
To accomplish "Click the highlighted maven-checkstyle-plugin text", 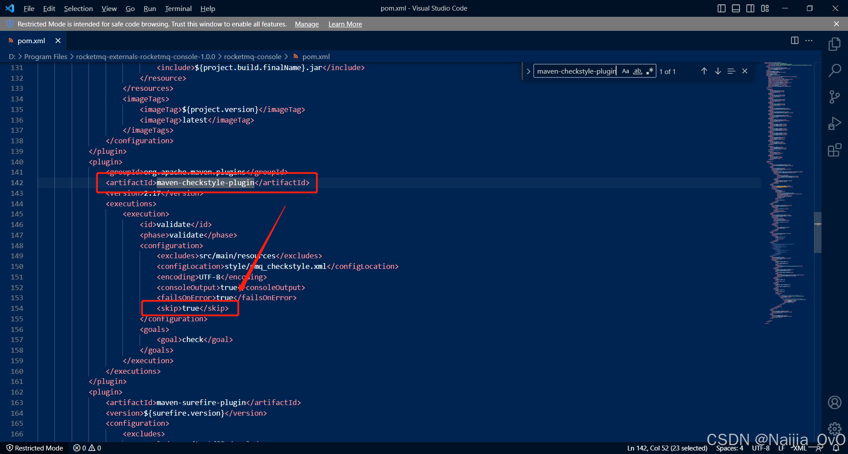I will click(205, 182).
